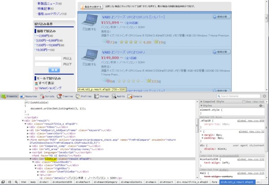Click thumbnail of VAIO Z VPCZ129FJ/S laptop
The image size is (269, 185).
tap(89, 20)
